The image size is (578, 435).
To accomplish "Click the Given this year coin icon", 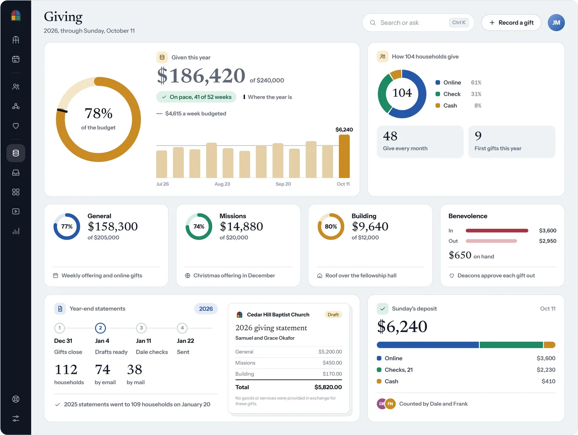I will click(x=162, y=57).
